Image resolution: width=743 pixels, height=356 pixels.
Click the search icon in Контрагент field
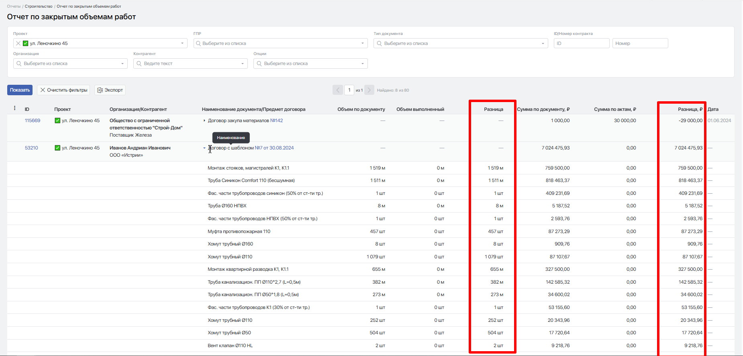(139, 63)
